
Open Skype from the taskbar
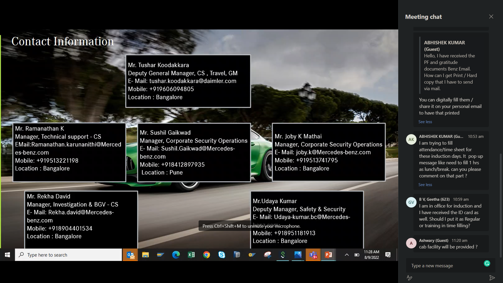[222, 255]
